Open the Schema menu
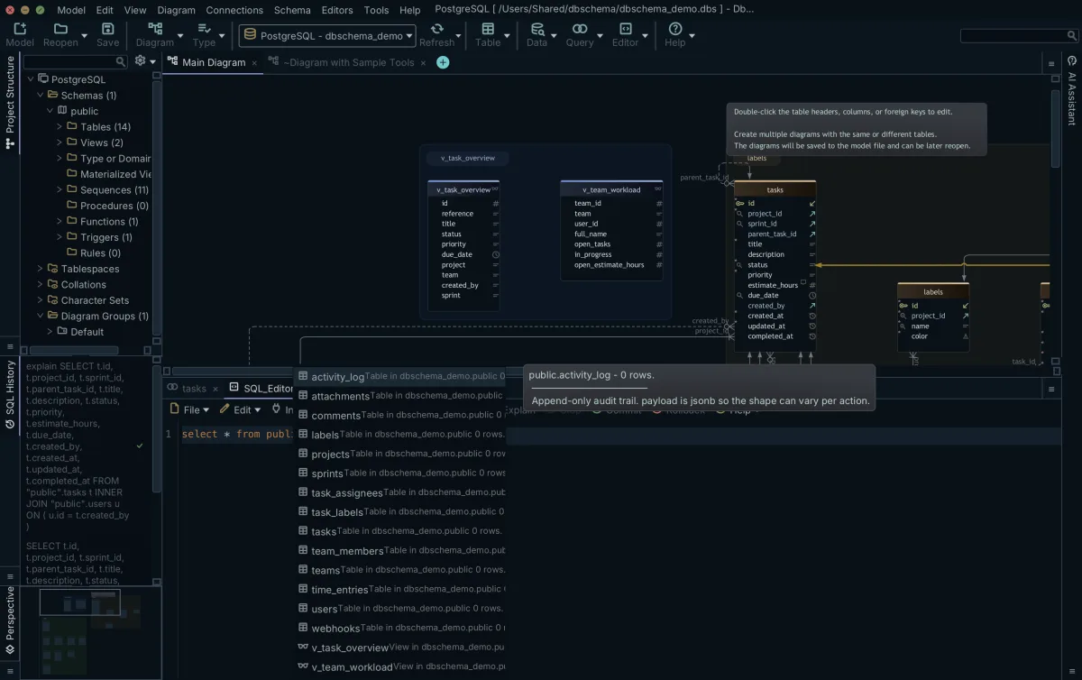The image size is (1082, 680). pyautogui.click(x=292, y=10)
